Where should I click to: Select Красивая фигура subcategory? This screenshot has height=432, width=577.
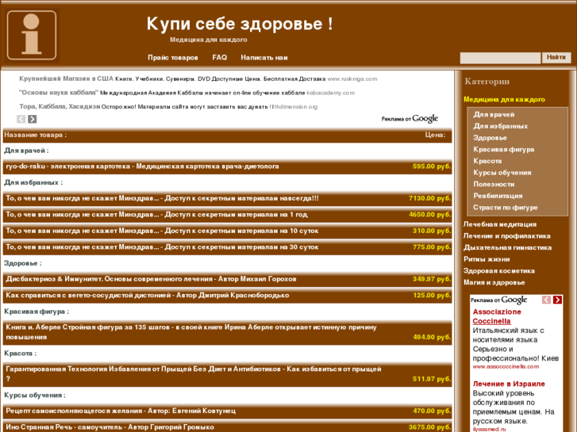point(503,149)
